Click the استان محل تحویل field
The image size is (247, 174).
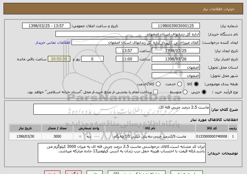176,67
